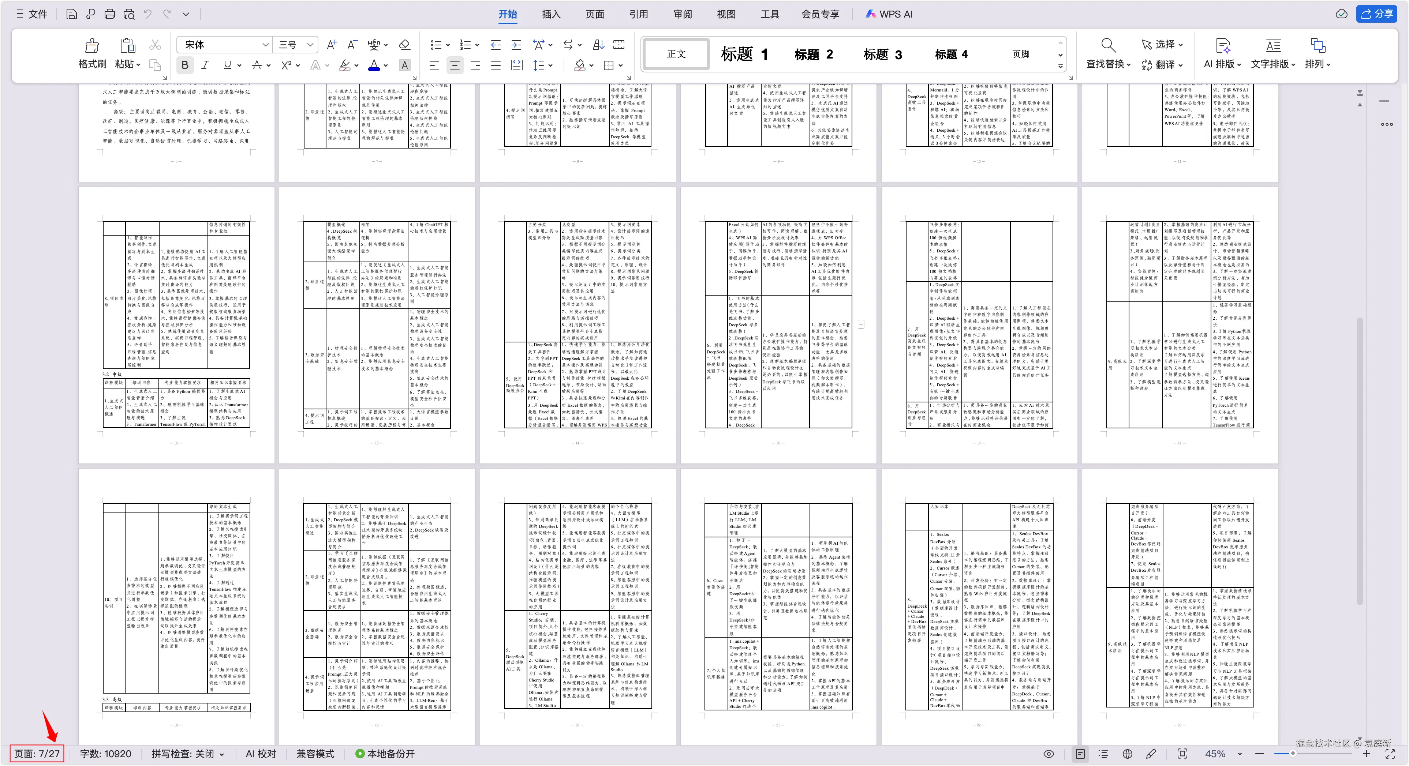Click the increase font size icon
The height and width of the screenshot is (766, 1409).
pos(332,44)
